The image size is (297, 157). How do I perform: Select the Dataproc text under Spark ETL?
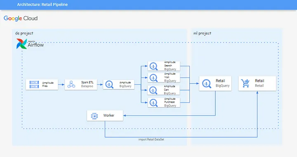point(87,86)
